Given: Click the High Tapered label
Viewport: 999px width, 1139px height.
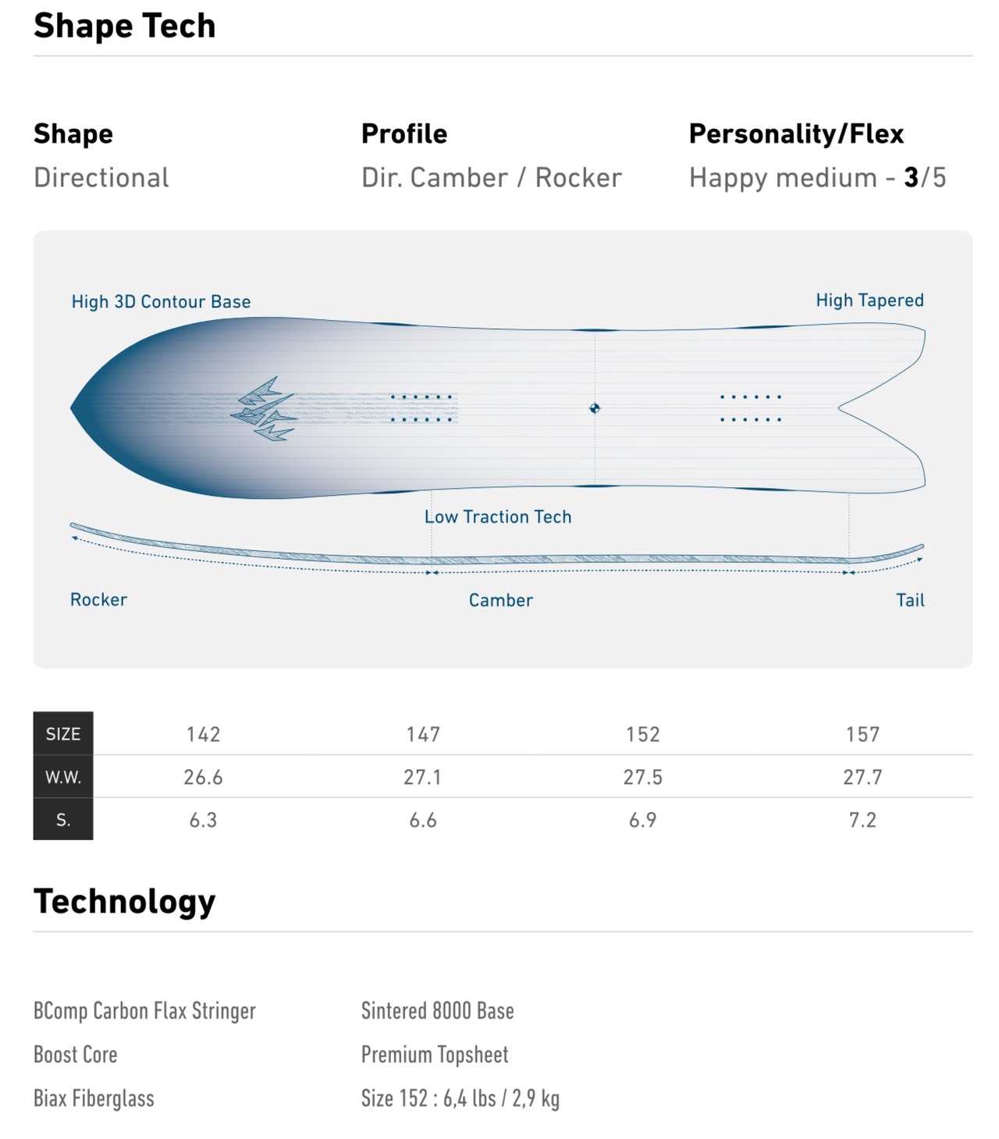Looking at the screenshot, I should click(869, 301).
